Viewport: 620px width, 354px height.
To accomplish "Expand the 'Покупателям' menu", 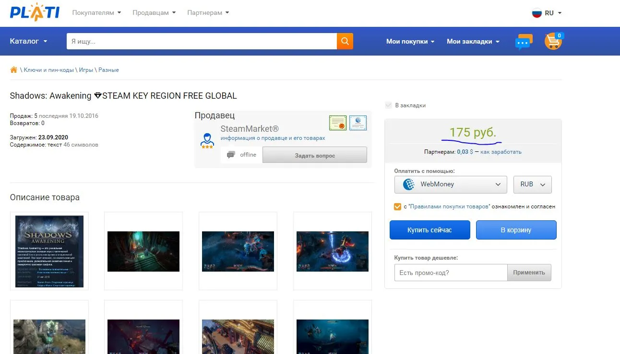I will pos(96,13).
